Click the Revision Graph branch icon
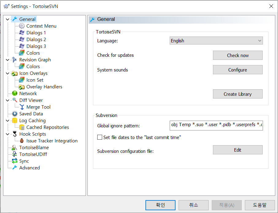The width and height of the screenshot is (278, 213). pos(14,60)
